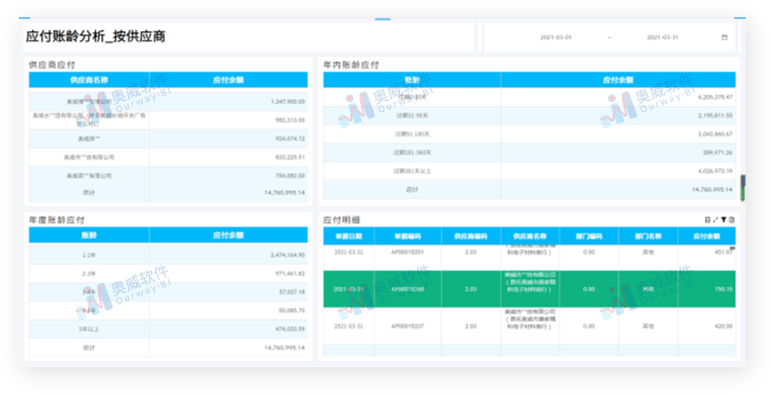
Task: Click 账龄 header in 年度账龄应付 table
Action: 89,235
